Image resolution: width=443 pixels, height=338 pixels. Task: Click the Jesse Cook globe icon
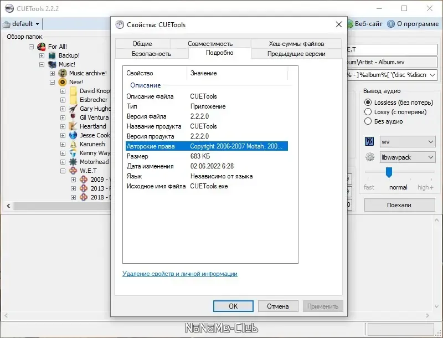click(x=73, y=135)
